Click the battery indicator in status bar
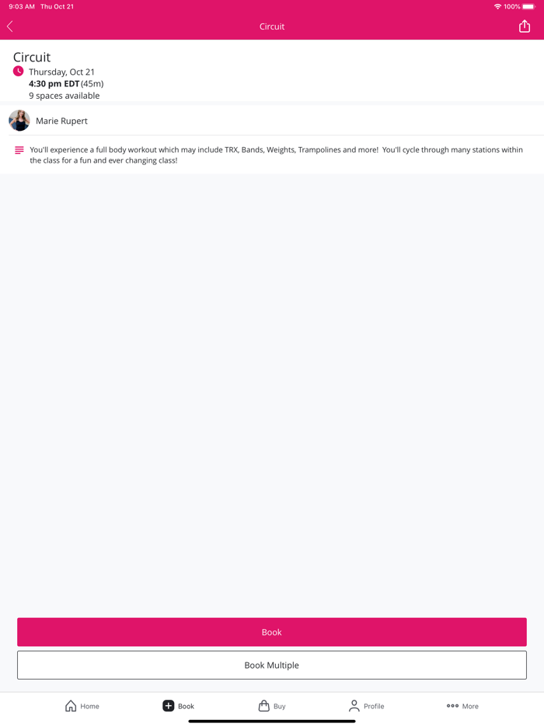544x727 pixels. coord(528,6)
